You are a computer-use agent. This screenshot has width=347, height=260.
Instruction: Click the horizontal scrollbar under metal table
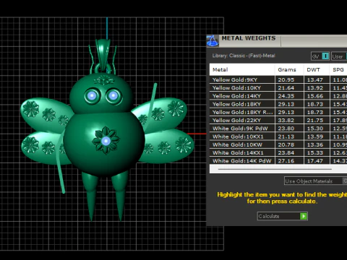point(275,169)
